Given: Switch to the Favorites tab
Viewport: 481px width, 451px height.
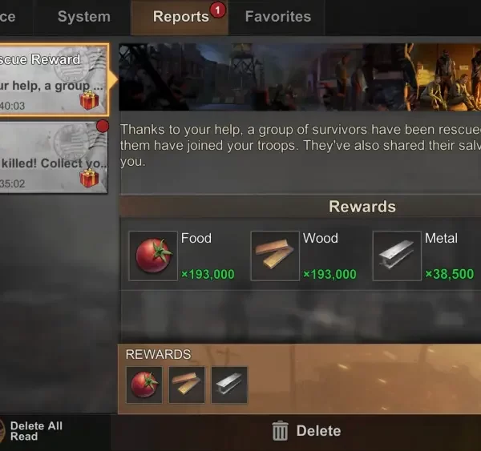Looking at the screenshot, I should (278, 17).
